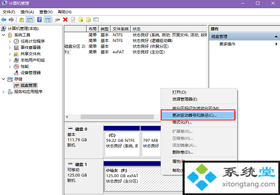Image resolution: width=280 pixels, height=195 pixels.
Task: Click the Up one level folder icon
Action: [x=22, y=19]
